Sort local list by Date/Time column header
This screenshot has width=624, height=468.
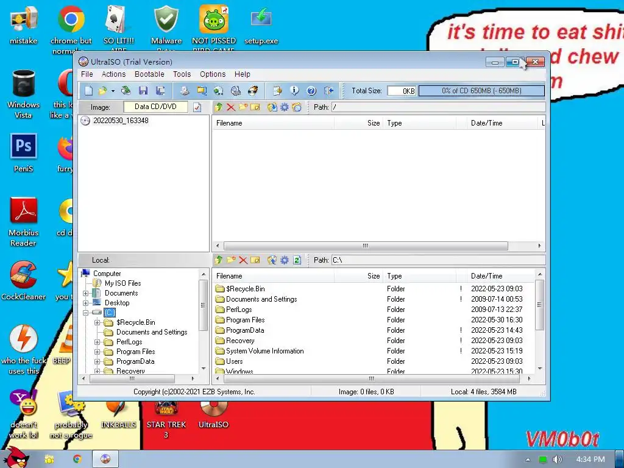501,276
